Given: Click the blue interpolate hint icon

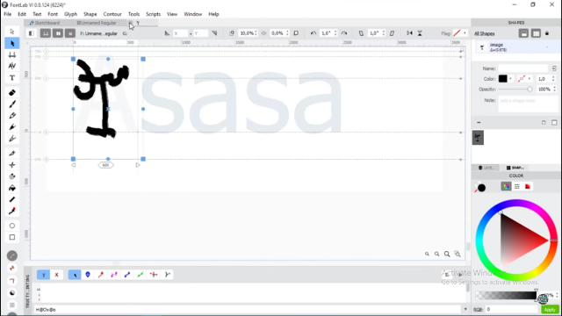Looking at the screenshot, I should click(127, 275).
